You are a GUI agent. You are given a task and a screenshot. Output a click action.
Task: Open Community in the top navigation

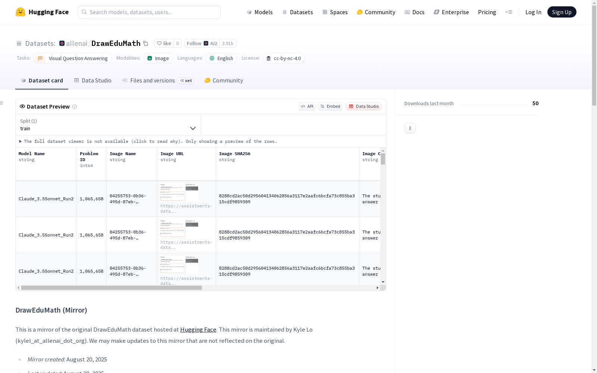(376, 12)
